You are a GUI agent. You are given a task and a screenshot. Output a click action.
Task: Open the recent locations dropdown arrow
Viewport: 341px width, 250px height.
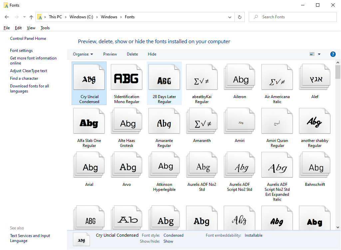click(x=24, y=17)
